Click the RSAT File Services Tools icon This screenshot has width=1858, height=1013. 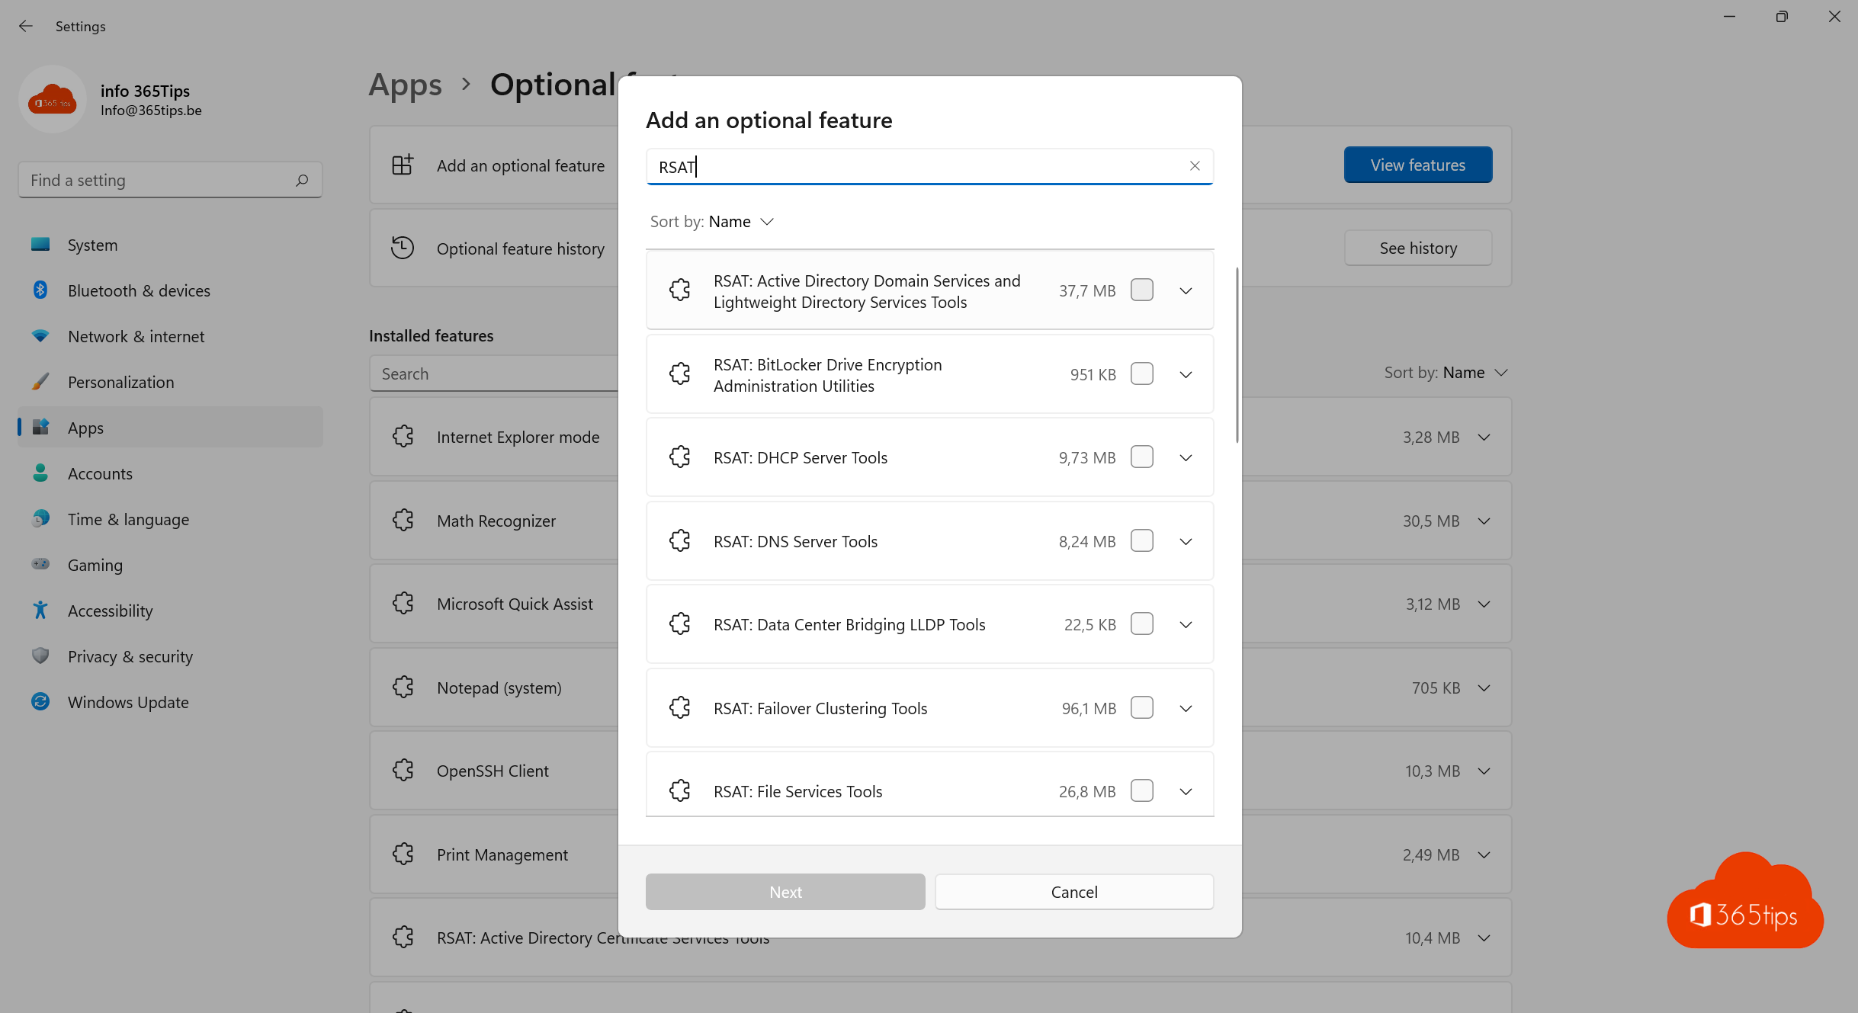point(680,791)
